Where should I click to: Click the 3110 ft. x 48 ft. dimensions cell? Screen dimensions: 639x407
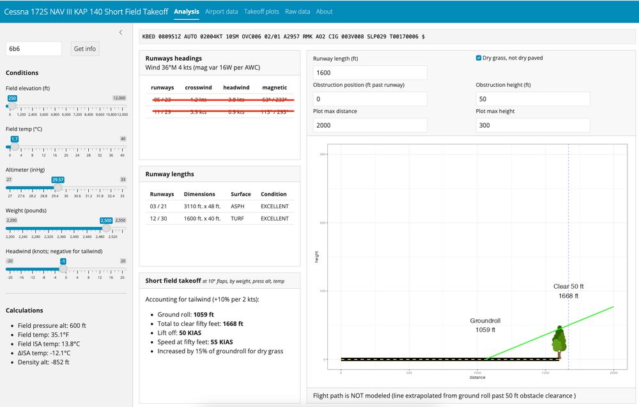tap(202, 206)
